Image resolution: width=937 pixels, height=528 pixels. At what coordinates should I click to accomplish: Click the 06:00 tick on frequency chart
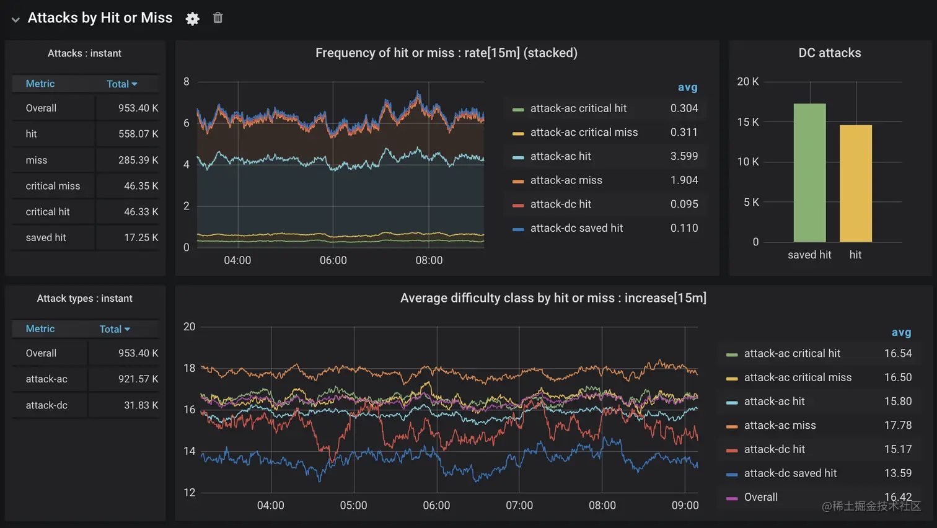pos(333,261)
